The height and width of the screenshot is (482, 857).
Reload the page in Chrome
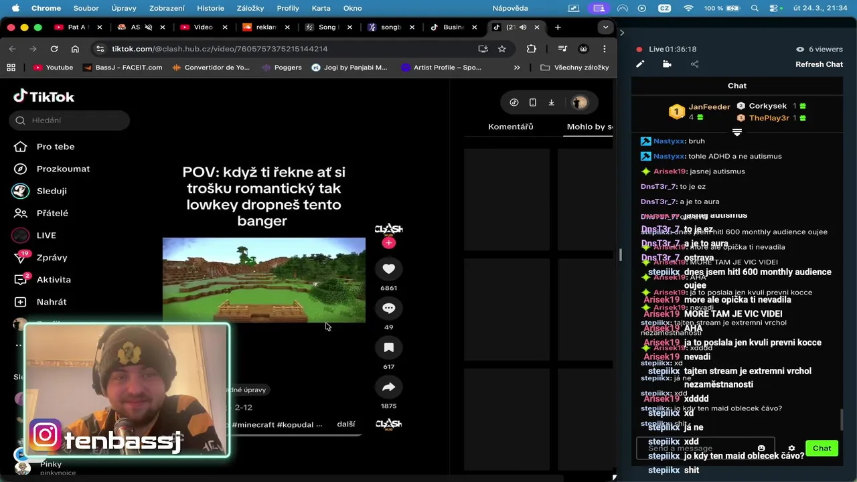[x=54, y=49]
